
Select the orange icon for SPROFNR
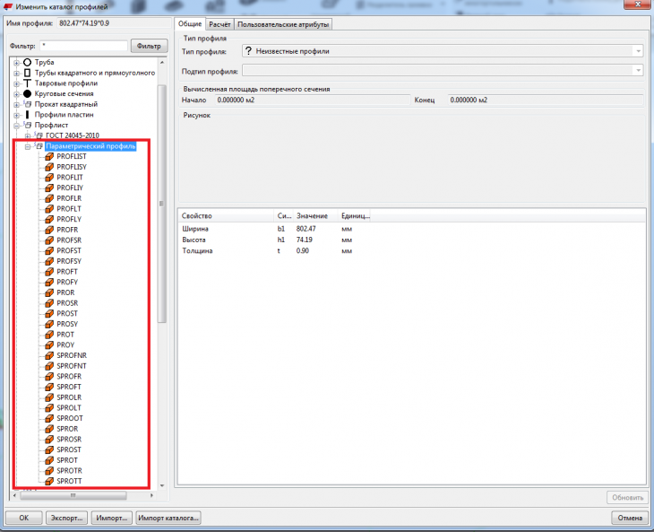[x=49, y=355]
